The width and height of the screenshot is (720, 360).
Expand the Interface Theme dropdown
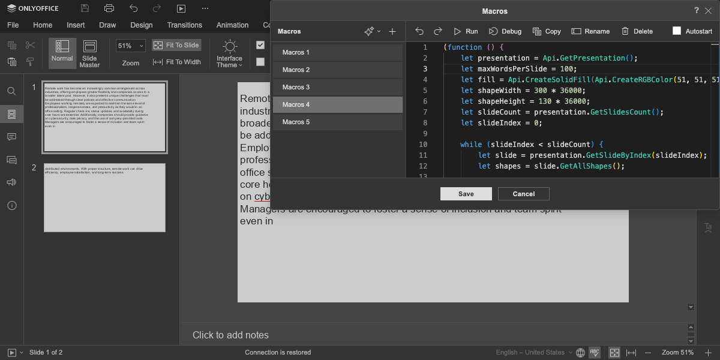(x=229, y=54)
